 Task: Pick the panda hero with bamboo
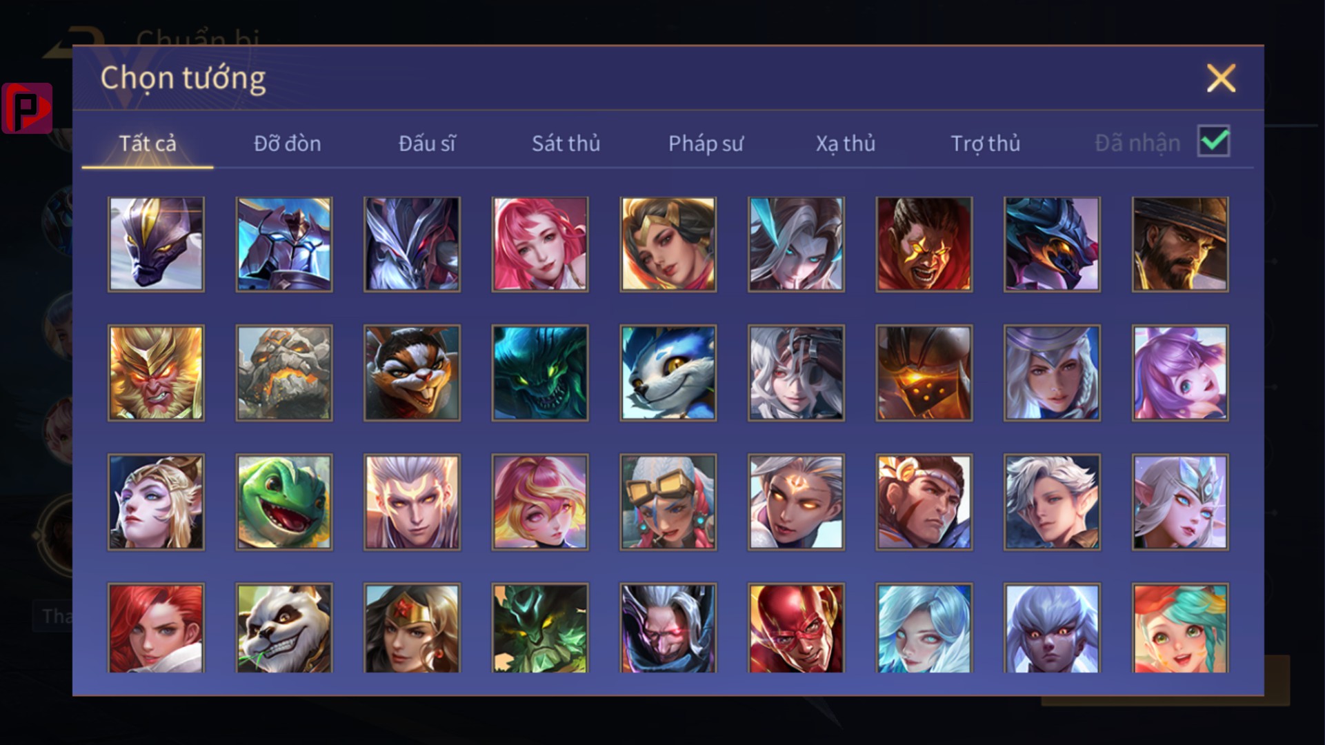coord(284,628)
